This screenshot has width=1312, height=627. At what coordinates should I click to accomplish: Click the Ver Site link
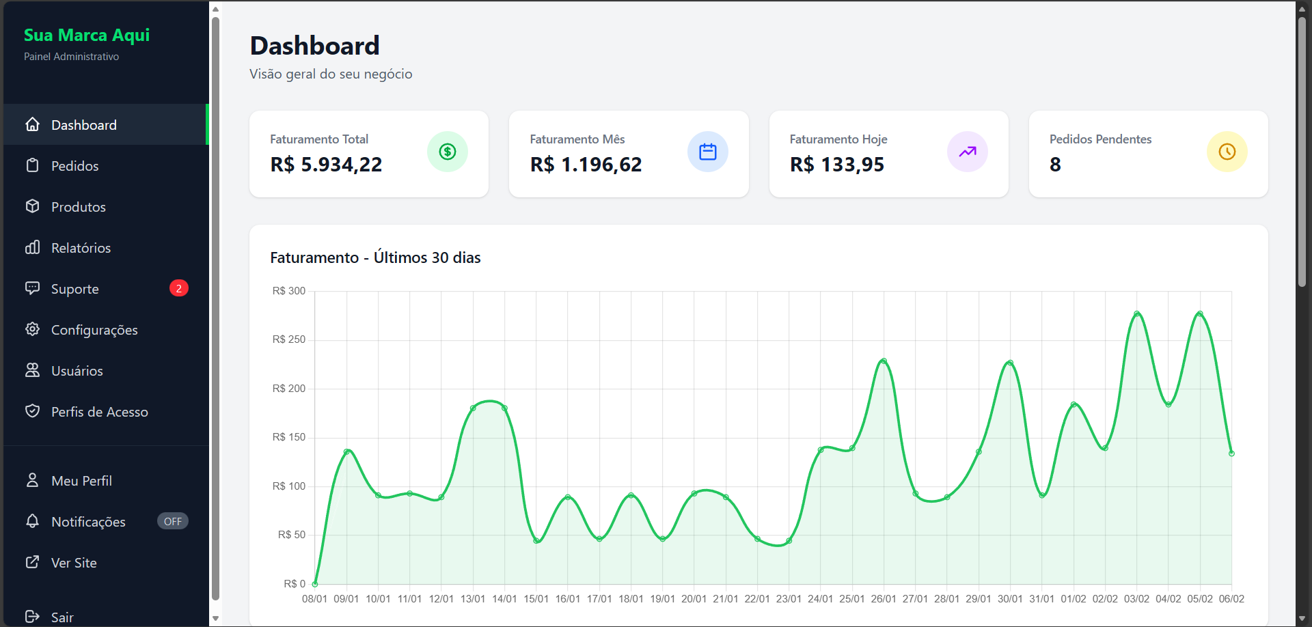74,562
